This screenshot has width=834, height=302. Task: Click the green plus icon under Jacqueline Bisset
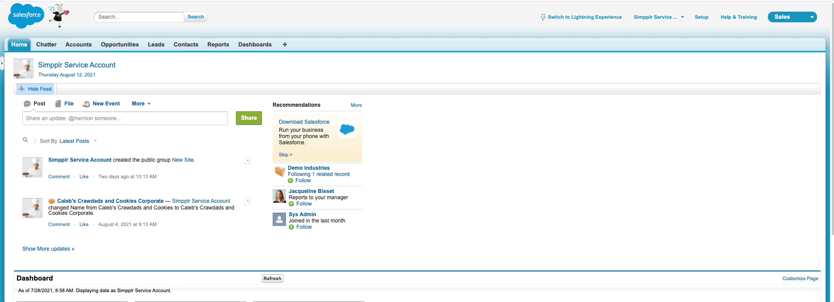click(291, 204)
